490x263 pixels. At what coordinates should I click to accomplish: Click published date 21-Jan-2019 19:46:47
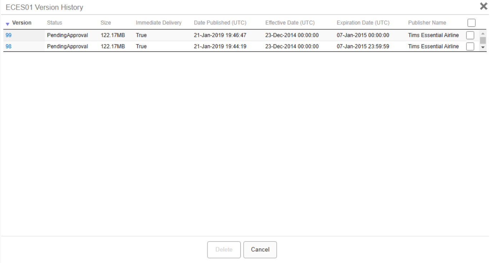(220, 35)
